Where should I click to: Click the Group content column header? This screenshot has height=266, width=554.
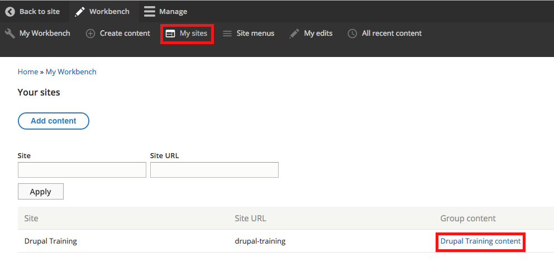[x=468, y=218]
